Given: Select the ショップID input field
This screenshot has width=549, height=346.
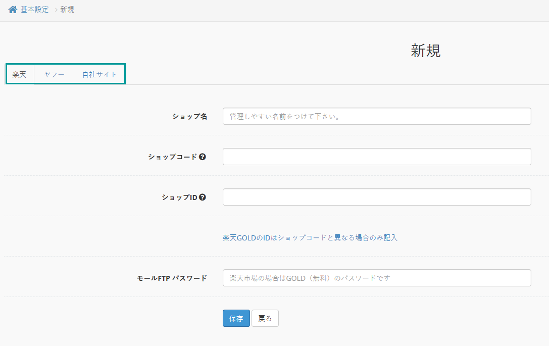Looking at the screenshot, I should point(376,197).
